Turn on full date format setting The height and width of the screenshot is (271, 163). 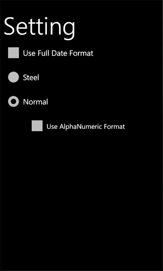pos(14,53)
